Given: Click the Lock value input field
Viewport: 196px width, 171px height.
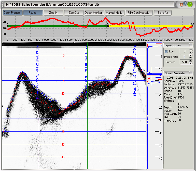Looking at the screenshot, I should point(184,51).
